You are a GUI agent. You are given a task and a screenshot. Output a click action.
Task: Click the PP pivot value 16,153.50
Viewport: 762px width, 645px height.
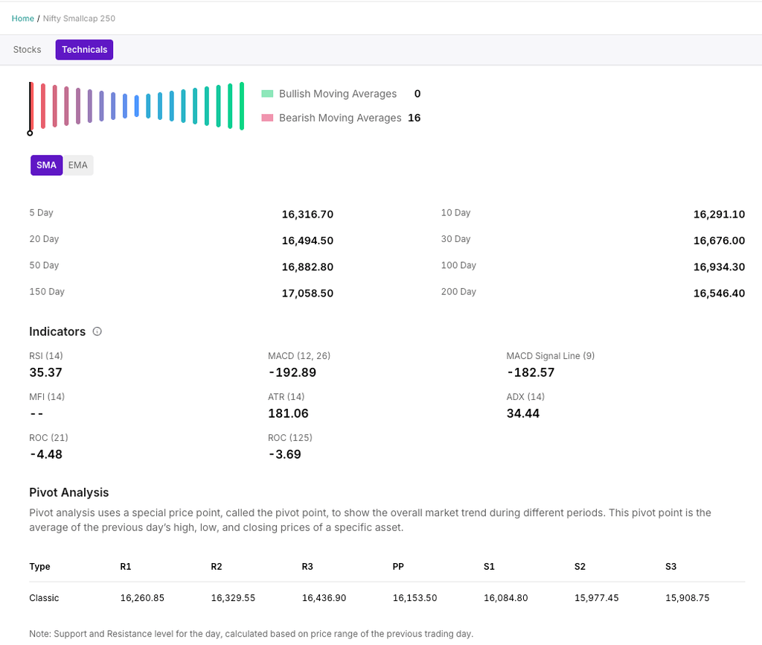[414, 598]
